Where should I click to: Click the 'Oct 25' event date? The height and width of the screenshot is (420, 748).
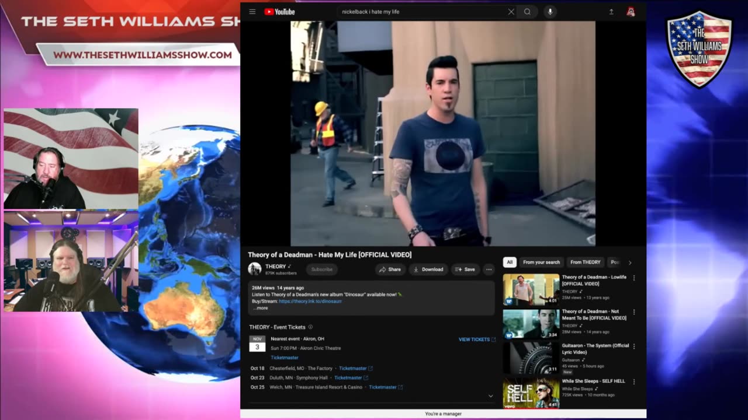pyautogui.click(x=258, y=387)
